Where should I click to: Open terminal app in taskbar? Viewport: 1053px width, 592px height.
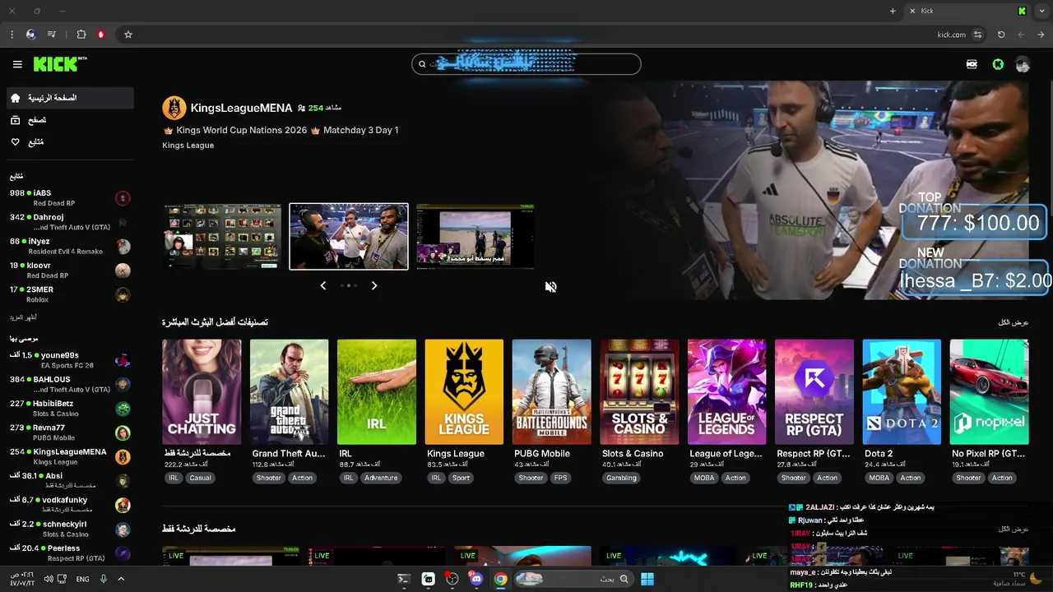click(404, 579)
